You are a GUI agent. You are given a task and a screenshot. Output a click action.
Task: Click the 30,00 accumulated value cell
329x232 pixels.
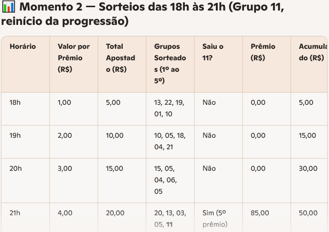pos(308,168)
